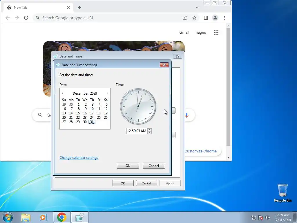Reload the Chrome page
Image resolution: width=297 pixels, height=223 pixels.
(x=26, y=18)
